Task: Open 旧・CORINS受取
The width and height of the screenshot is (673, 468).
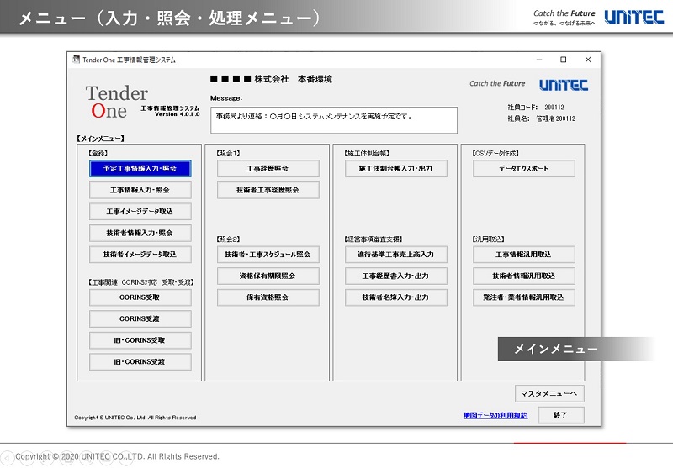Action: tap(140, 339)
